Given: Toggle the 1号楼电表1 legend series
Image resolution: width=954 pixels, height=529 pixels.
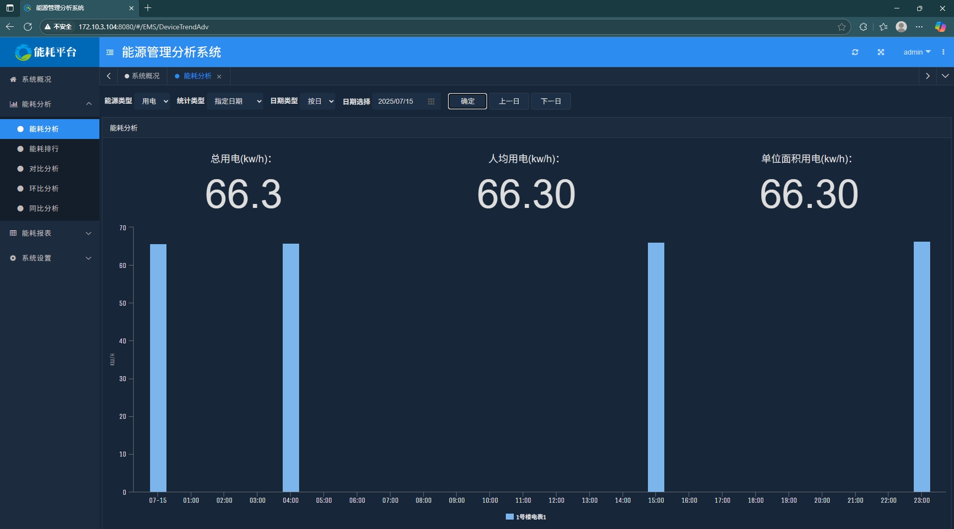Looking at the screenshot, I should coord(526,517).
